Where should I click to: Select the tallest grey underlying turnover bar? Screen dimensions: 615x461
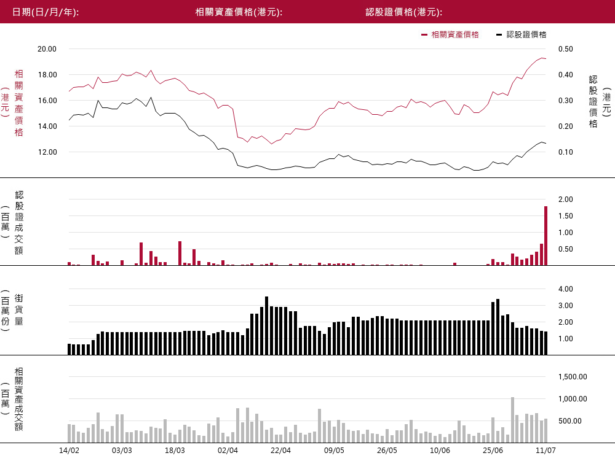click(x=512, y=420)
